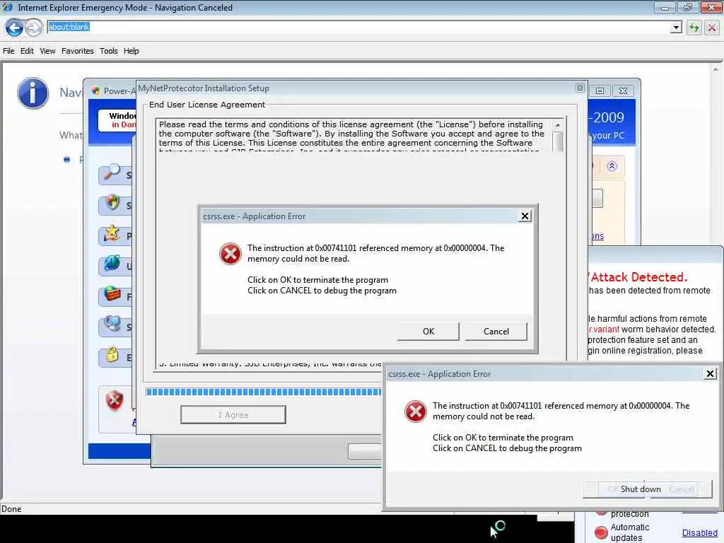The width and height of the screenshot is (724, 543).
Task: Click the brick firewall icon in sidebar
Action: coord(112,293)
